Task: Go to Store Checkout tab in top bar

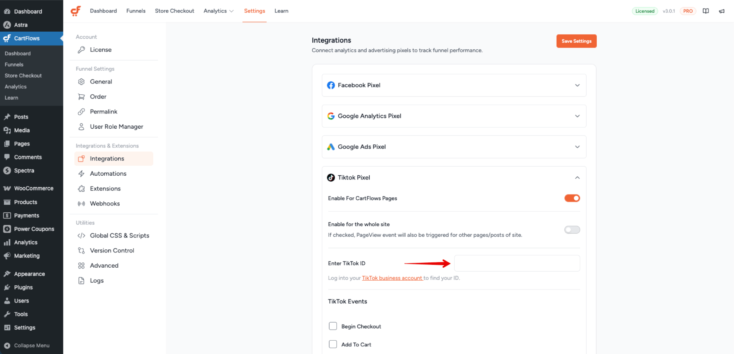Action: pyautogui.click(x=174, y=11)
